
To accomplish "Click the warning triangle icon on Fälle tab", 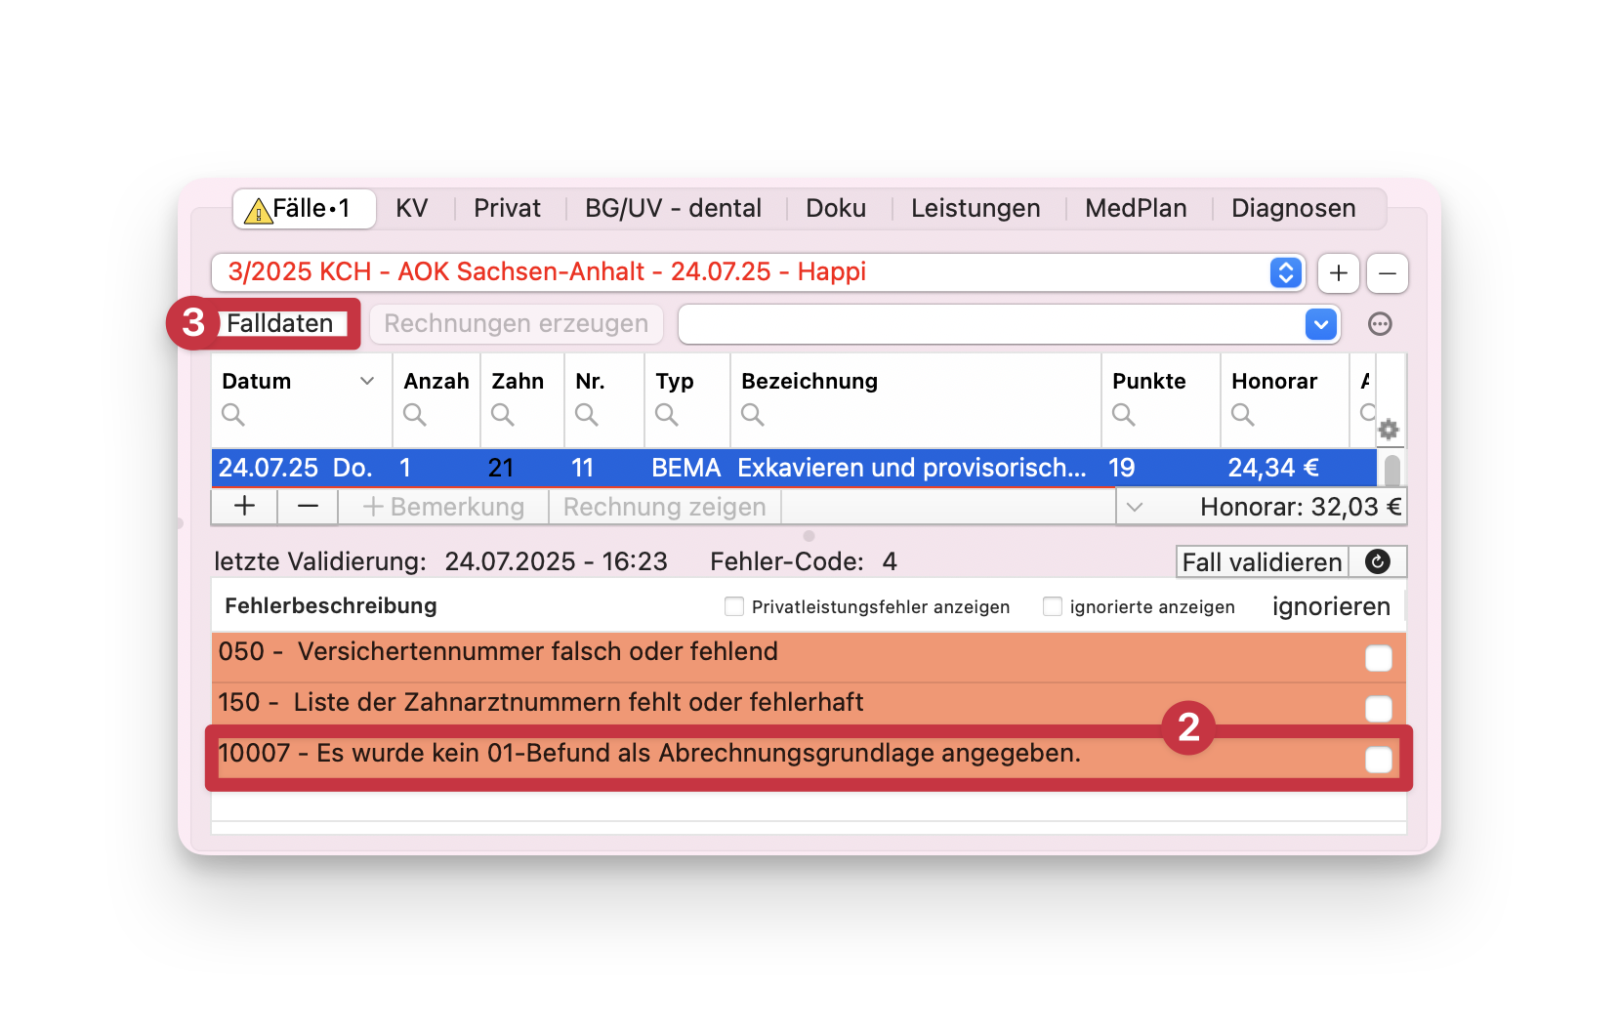I will point(258,210).
